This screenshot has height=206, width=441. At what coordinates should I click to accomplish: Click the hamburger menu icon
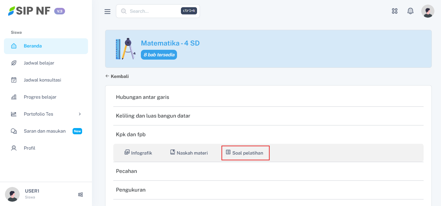coord(107,11)
